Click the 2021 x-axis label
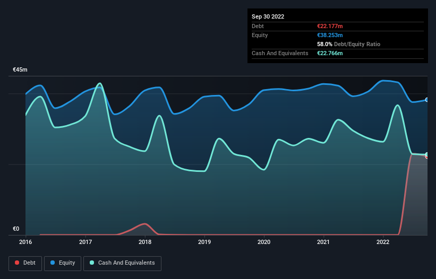Viewport: 436px width, 279px height. [323, 242]
